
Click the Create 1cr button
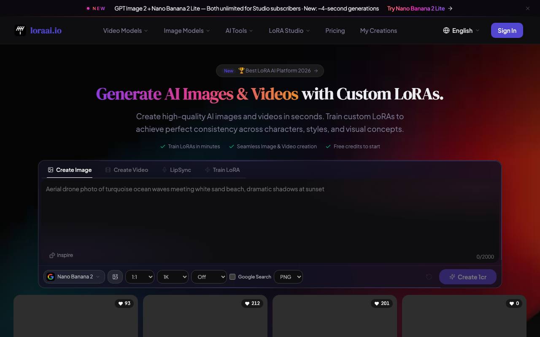tap(468, 277)
